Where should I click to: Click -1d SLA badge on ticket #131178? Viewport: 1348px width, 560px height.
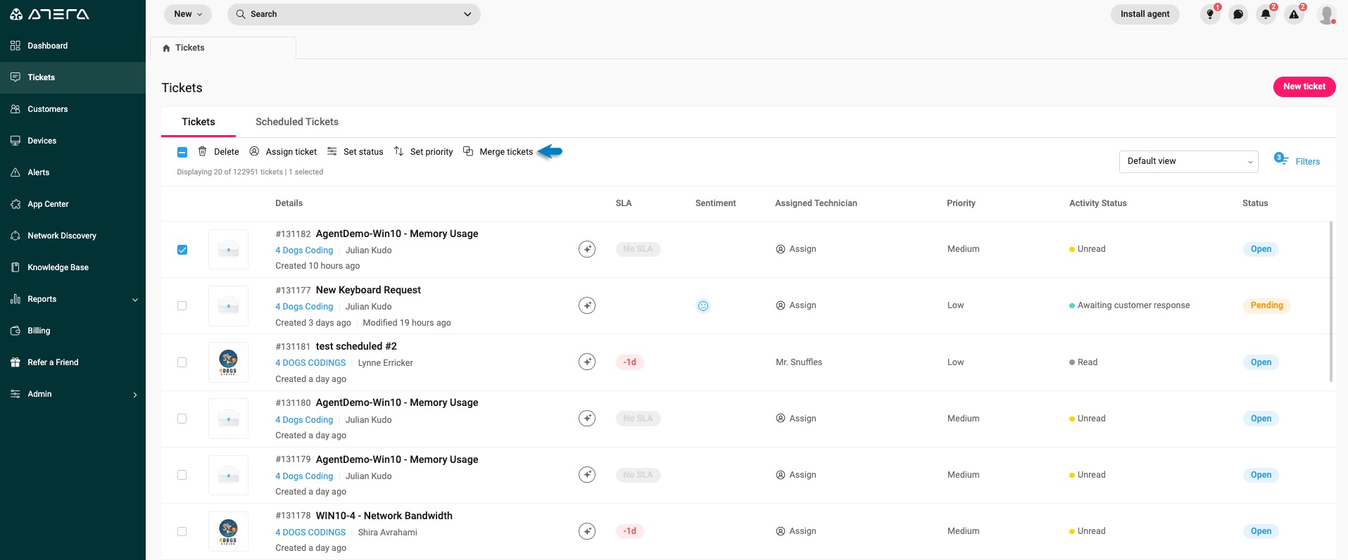point(629,531)
